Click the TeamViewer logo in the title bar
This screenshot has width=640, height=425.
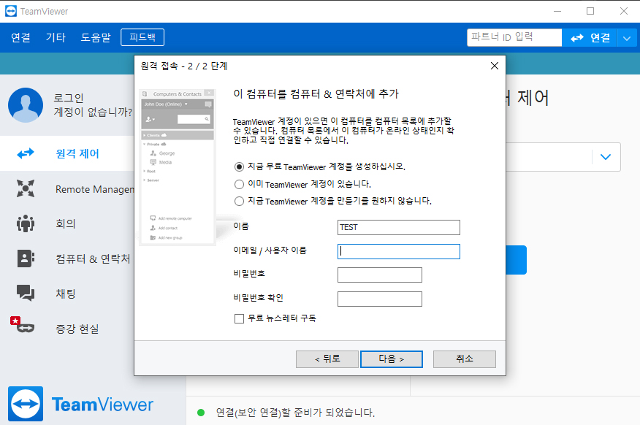pyautogui.click(x=11, y=11)
